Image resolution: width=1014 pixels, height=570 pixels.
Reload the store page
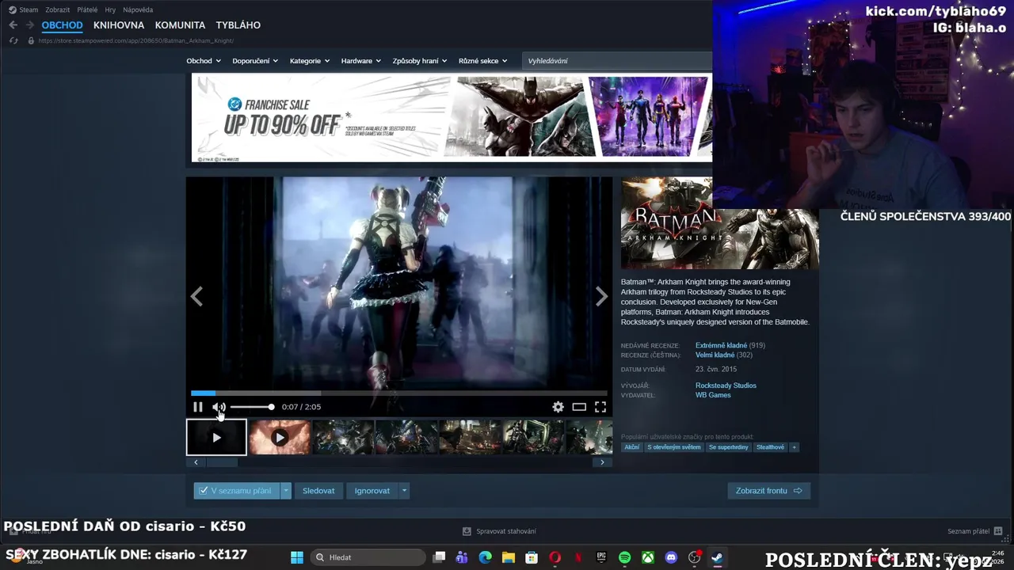[13, 40]
